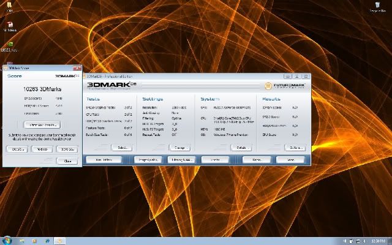Click the Intel Core 2 Duo CPU text
The width and height of the screenshot is (392, 245).
tap(233, 120)
